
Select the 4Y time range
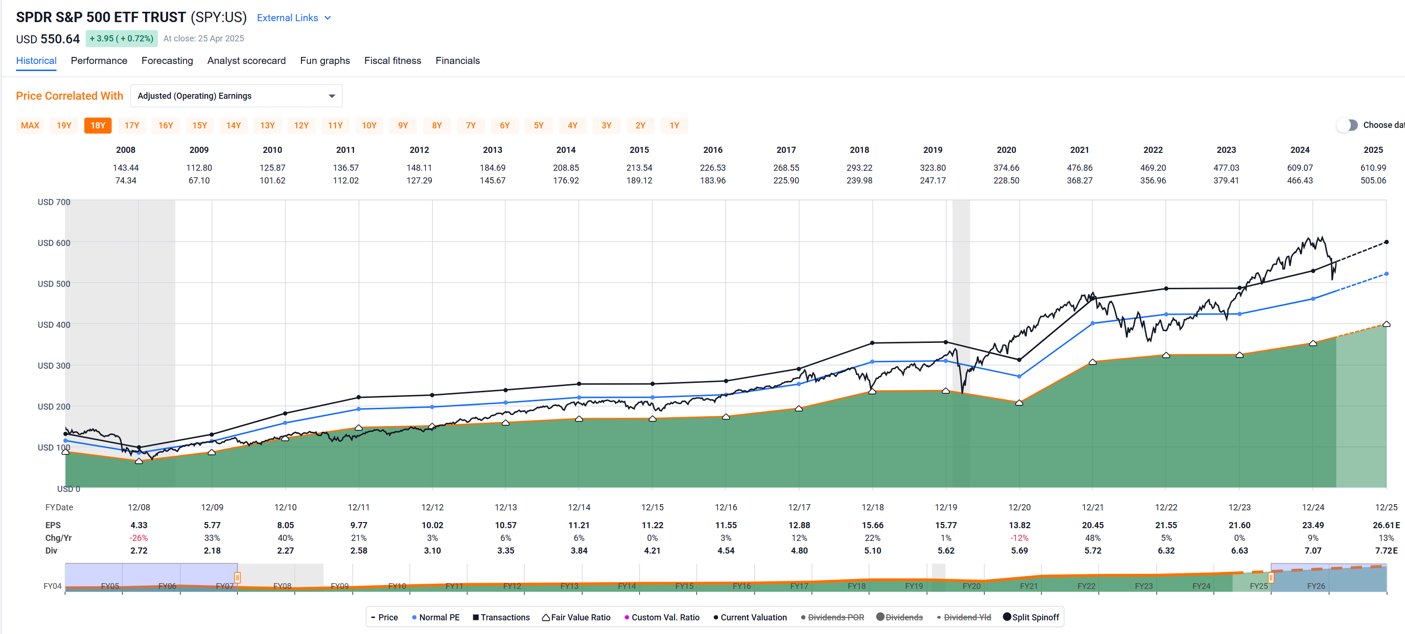[x=572, y=125]
